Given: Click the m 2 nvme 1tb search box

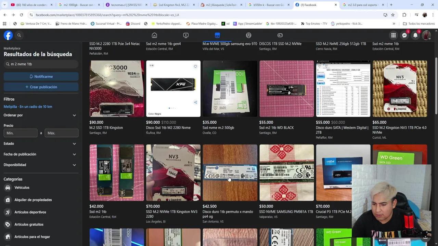Looking at the screenshot, I should [41, 64].
